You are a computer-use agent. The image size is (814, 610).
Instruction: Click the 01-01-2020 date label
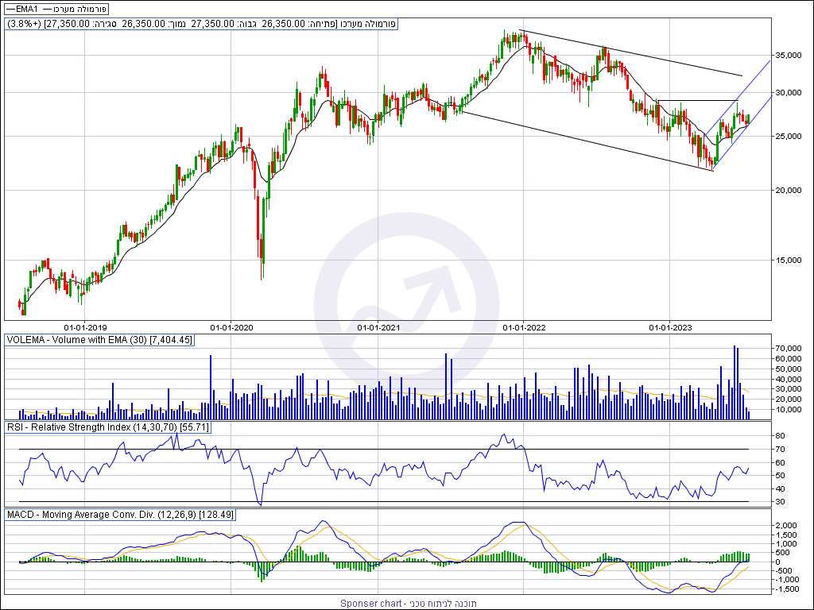pyautogui.click(x=231, y=327)
